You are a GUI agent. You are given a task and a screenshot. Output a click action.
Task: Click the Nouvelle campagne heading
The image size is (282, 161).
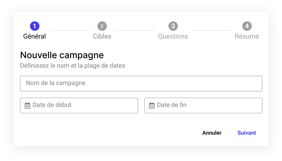62,55
